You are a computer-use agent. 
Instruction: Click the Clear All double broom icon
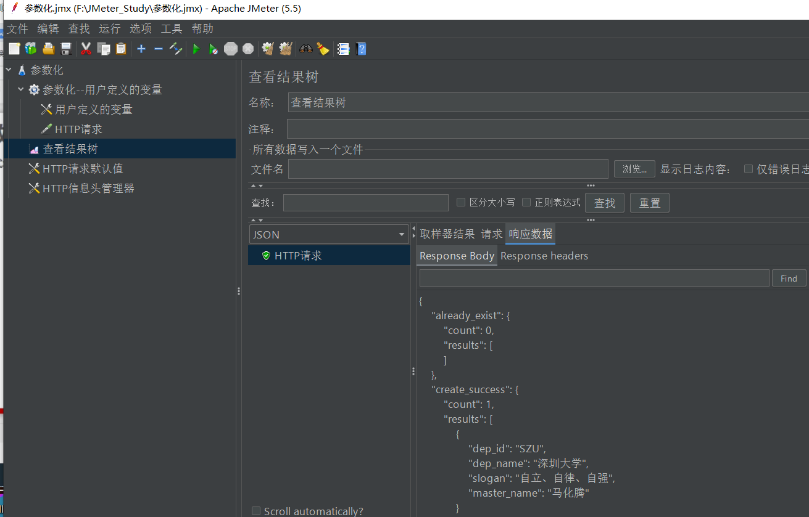(285, 49)
